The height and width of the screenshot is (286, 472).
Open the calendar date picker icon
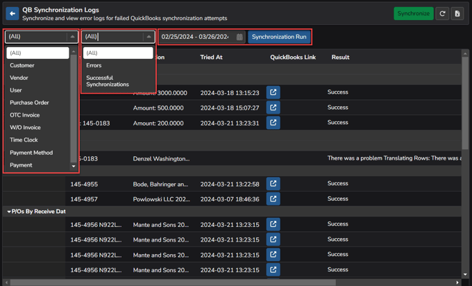239,37
